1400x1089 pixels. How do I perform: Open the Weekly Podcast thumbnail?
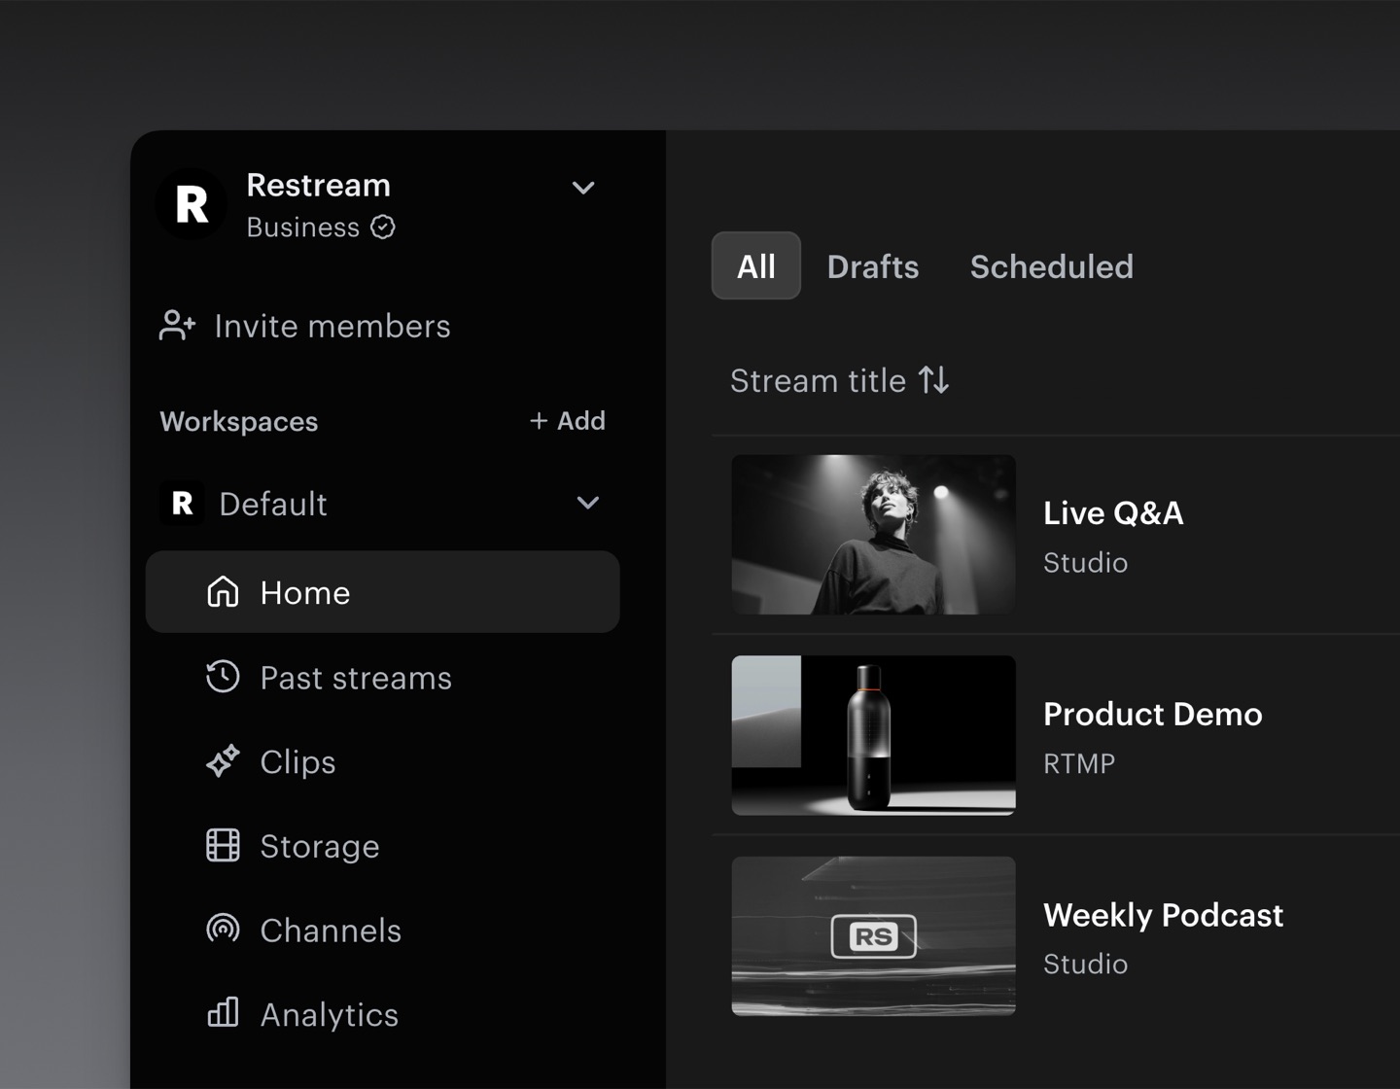873,936
